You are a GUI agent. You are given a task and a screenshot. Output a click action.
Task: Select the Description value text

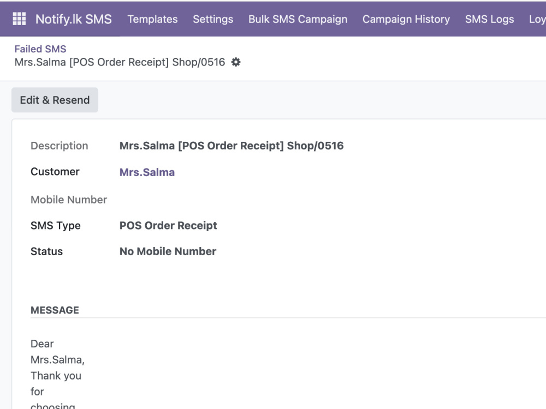(232, 146)
